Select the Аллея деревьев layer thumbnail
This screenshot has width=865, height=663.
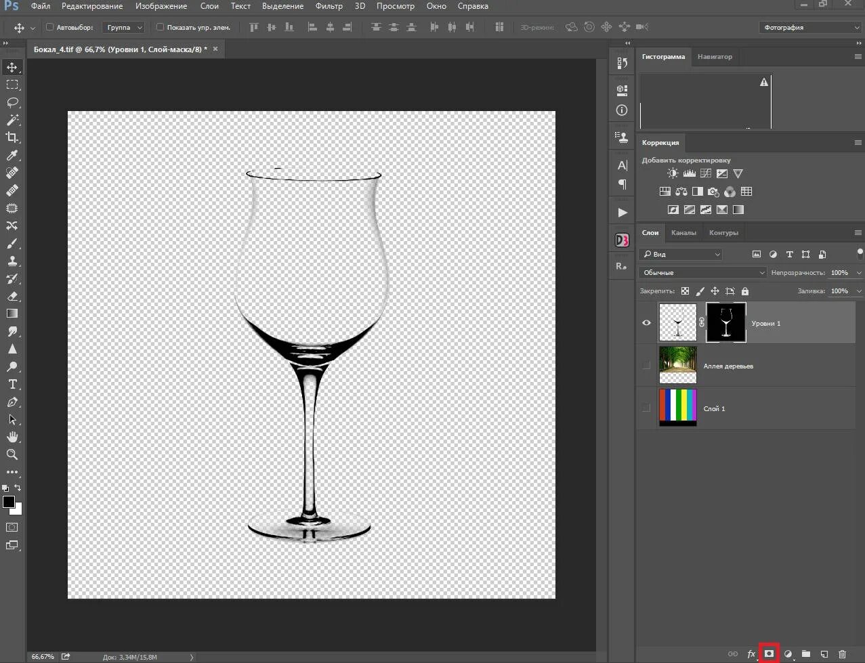point(678,365)
